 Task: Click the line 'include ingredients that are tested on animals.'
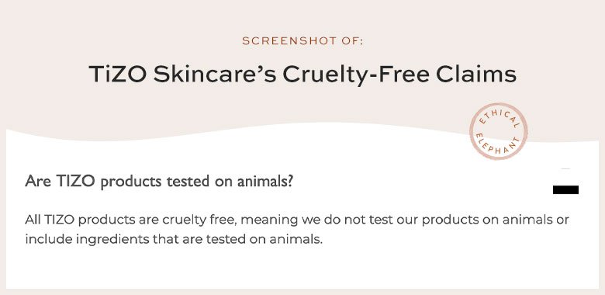point(174,240)
